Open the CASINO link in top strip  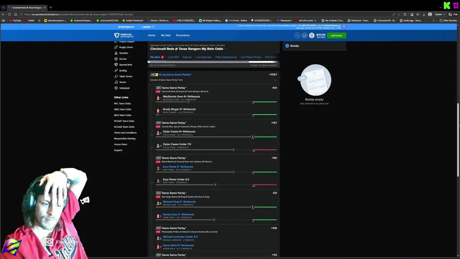point(148,27)
